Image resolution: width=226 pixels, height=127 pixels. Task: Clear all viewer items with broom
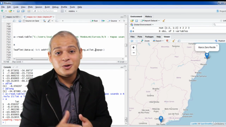(173, 41)
